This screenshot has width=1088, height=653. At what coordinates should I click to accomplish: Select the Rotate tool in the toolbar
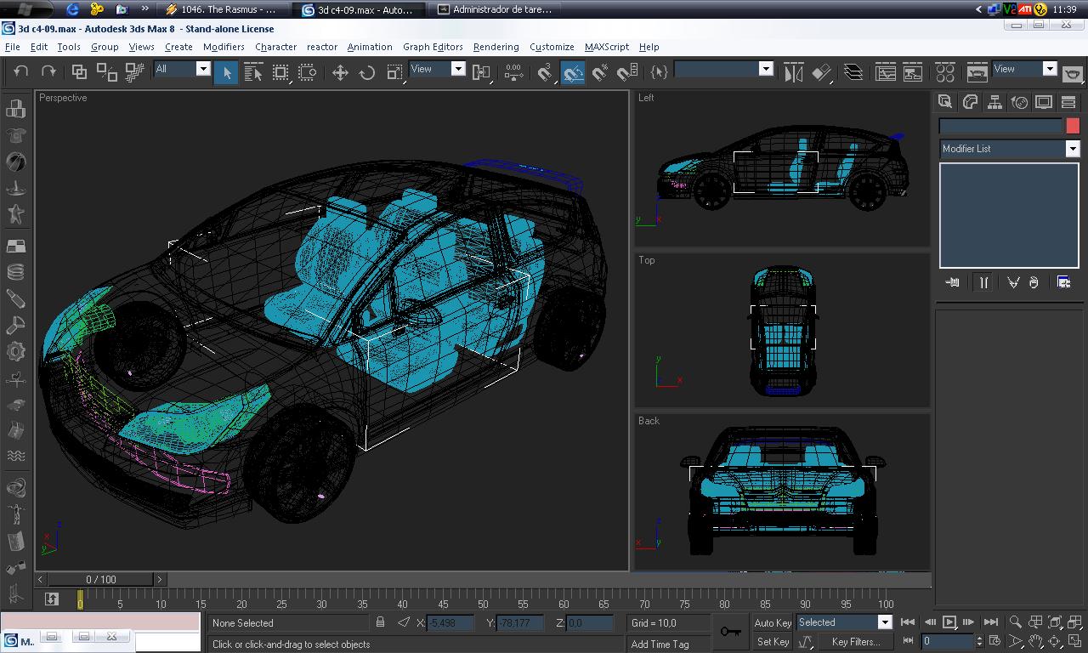(x=367, y=73)
